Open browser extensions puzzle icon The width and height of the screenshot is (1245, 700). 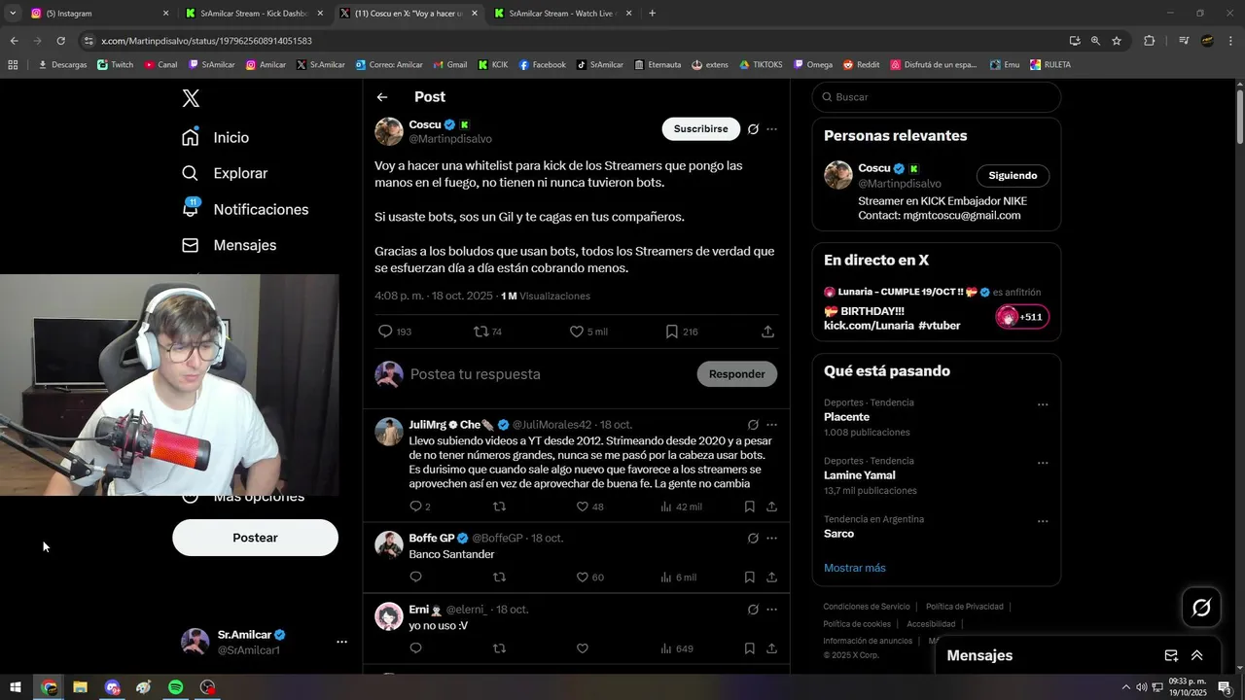pyautogui.click(x=1150, y=41)
